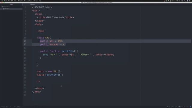Open the Apple menu
Image resolution: width=192 pixels, height=108 pixels.
2,1
